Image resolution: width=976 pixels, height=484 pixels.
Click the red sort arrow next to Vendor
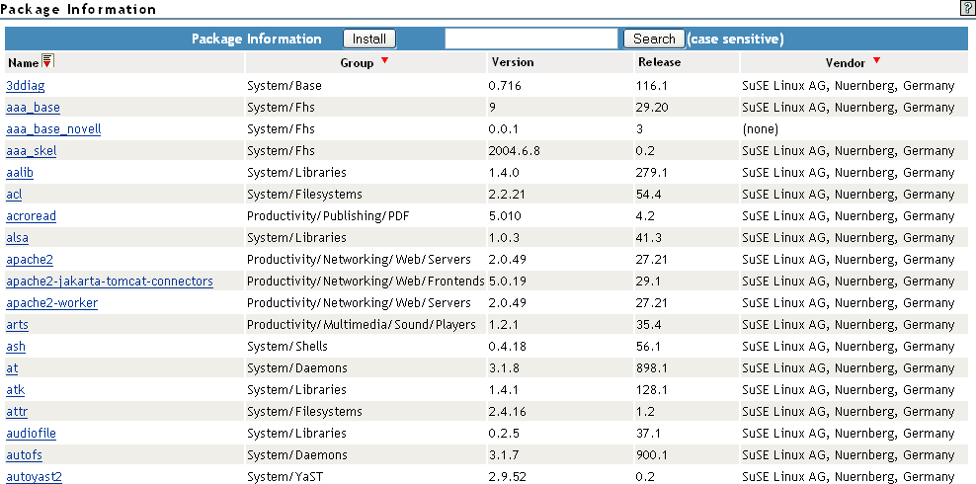coord(876,62)
